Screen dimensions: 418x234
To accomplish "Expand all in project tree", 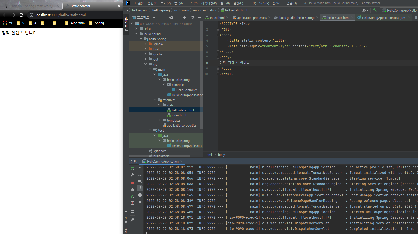I will point(178,17).
